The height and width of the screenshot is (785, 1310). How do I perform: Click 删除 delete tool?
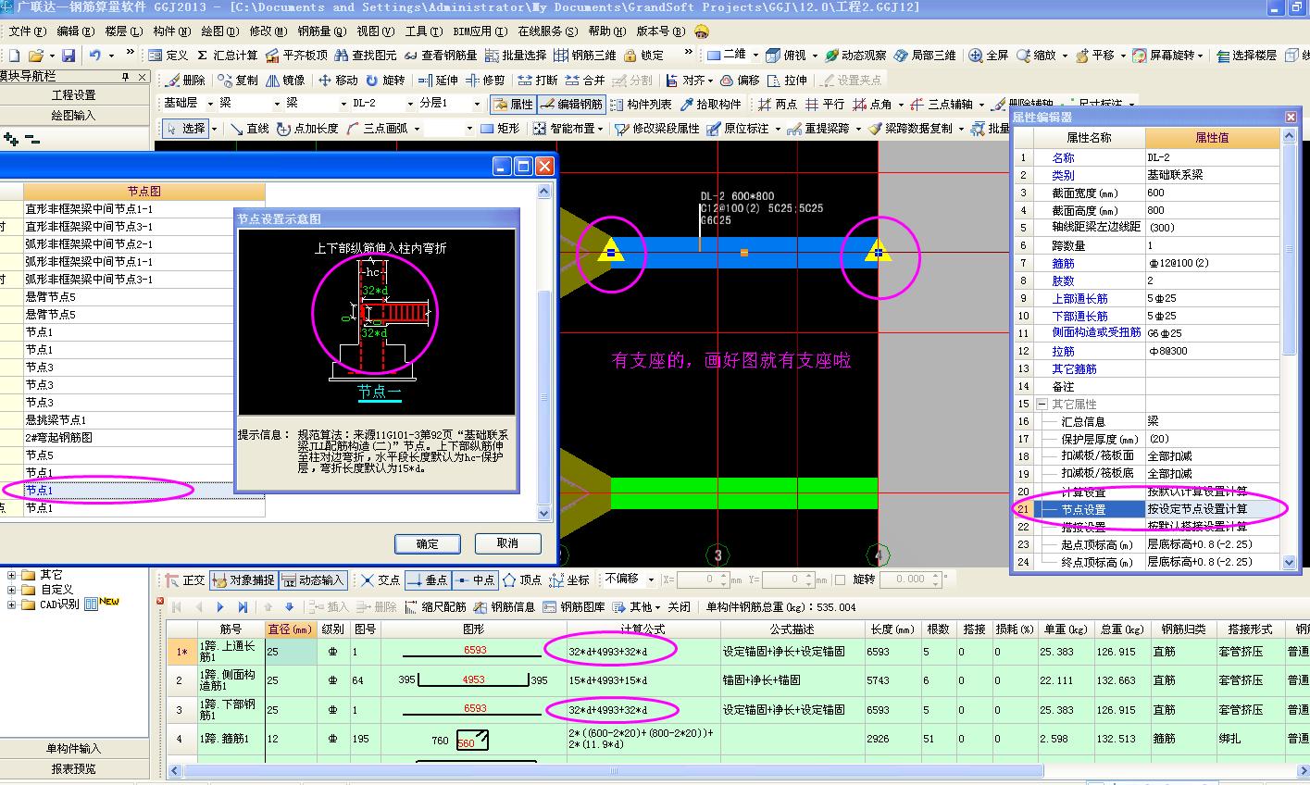(x=186, y=81)
